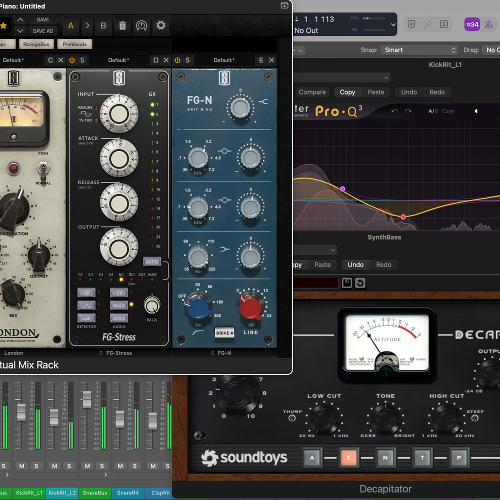
Task: Click the copy A to B arrow
Action: 86,25
